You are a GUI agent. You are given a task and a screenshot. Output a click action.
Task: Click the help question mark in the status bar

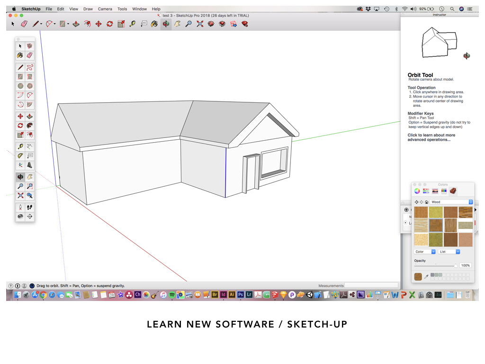point(32,286)
